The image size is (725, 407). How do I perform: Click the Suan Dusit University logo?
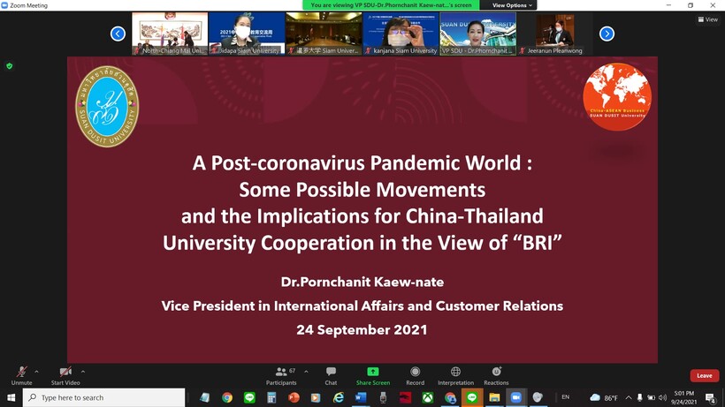pyautogui.click(x=107, y=107)
